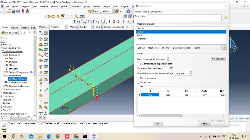Open the Material Manager

46,33
